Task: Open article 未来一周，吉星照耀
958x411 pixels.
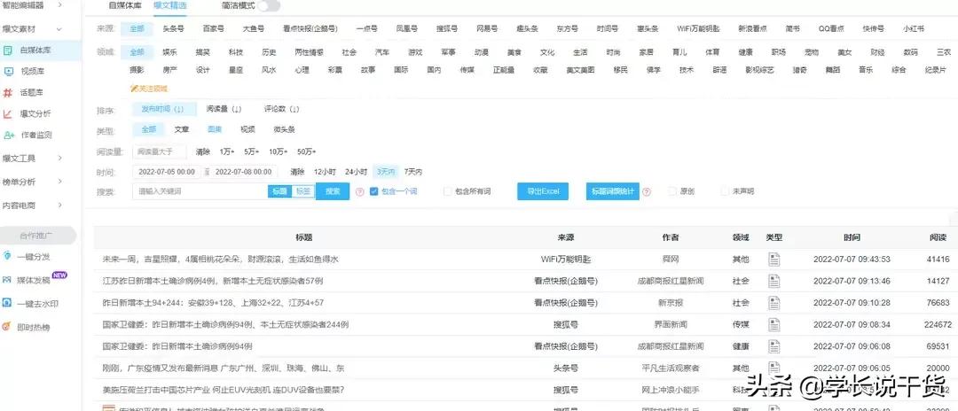Action: pyautogui.click(x=220, y=260)
